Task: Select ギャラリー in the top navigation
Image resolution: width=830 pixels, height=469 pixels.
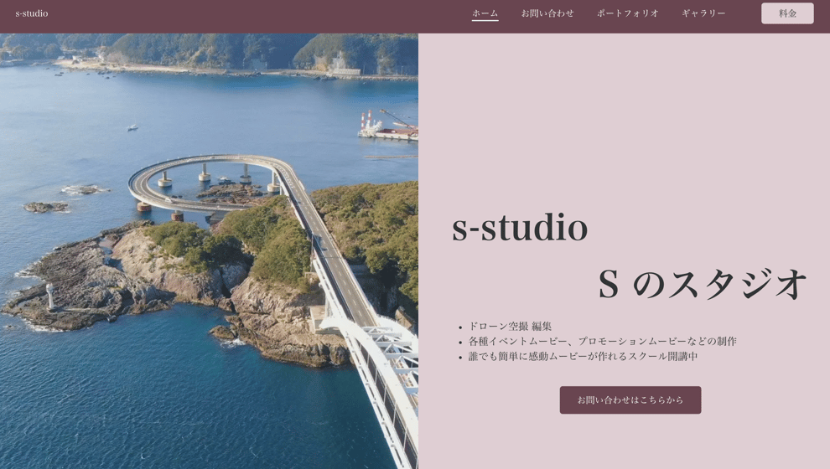Action: pos(703,13)
